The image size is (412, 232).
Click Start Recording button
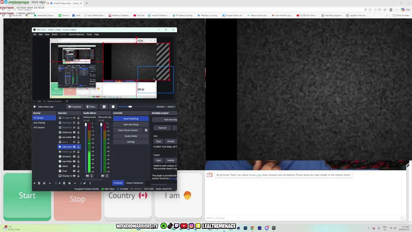131,124
